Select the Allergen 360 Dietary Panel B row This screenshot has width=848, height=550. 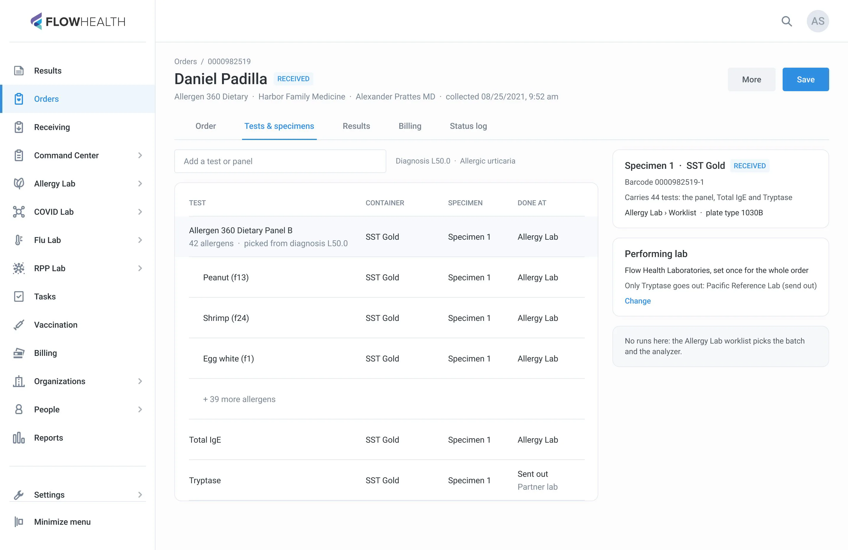386,237
